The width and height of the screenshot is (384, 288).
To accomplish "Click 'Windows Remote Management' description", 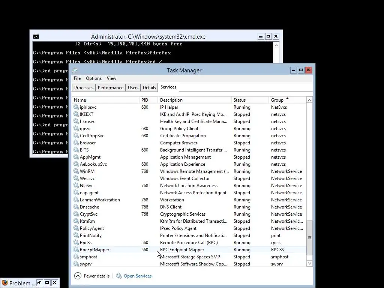I will pyautogui.click(x=195, y=171).
